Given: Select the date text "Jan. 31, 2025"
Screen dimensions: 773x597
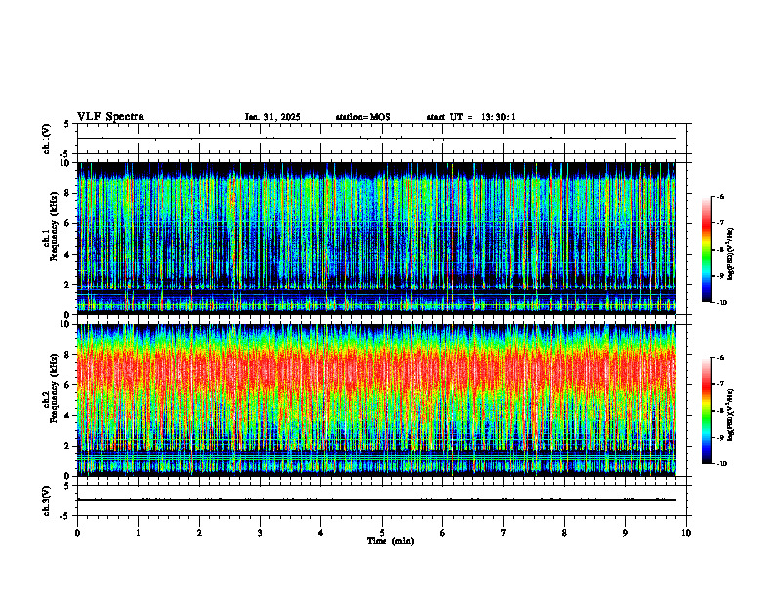Looking at the screenshot, I should [272, 117].
